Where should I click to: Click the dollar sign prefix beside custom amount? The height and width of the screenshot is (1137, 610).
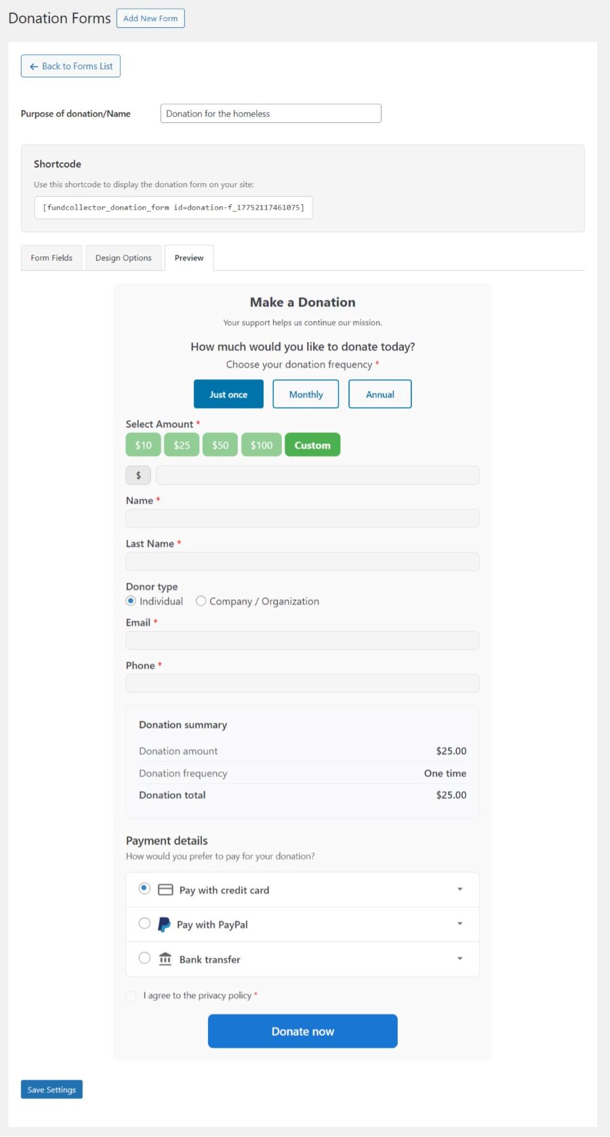(138, 475)
